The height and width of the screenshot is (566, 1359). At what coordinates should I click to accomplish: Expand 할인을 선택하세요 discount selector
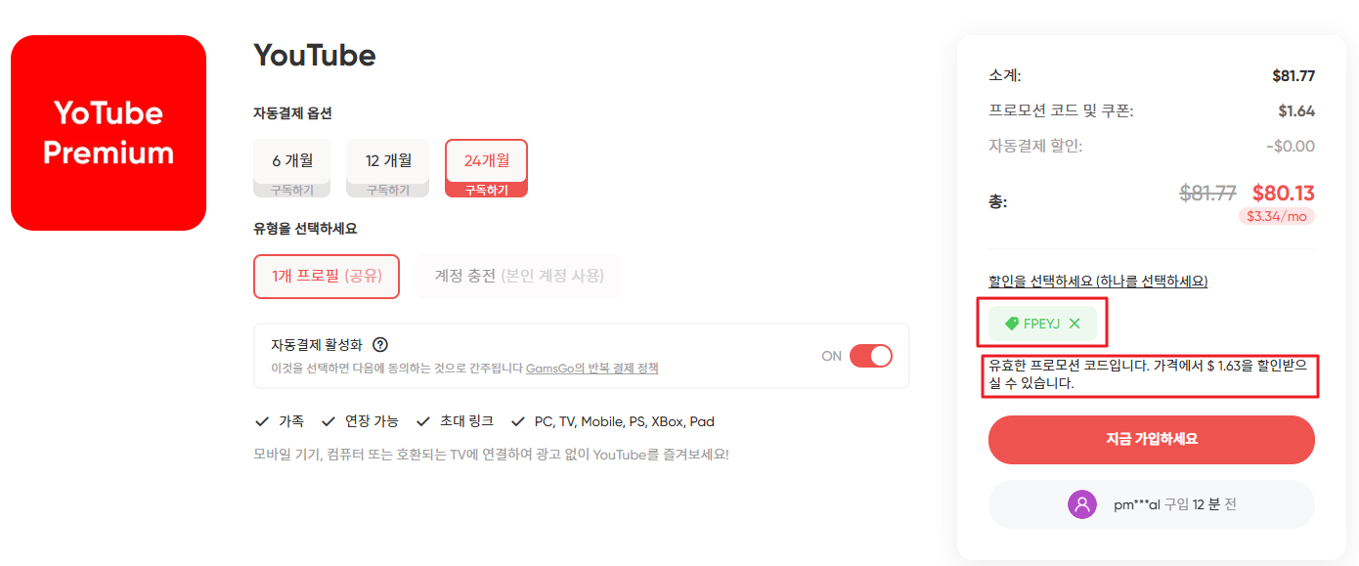click(x=1098, y=282)
